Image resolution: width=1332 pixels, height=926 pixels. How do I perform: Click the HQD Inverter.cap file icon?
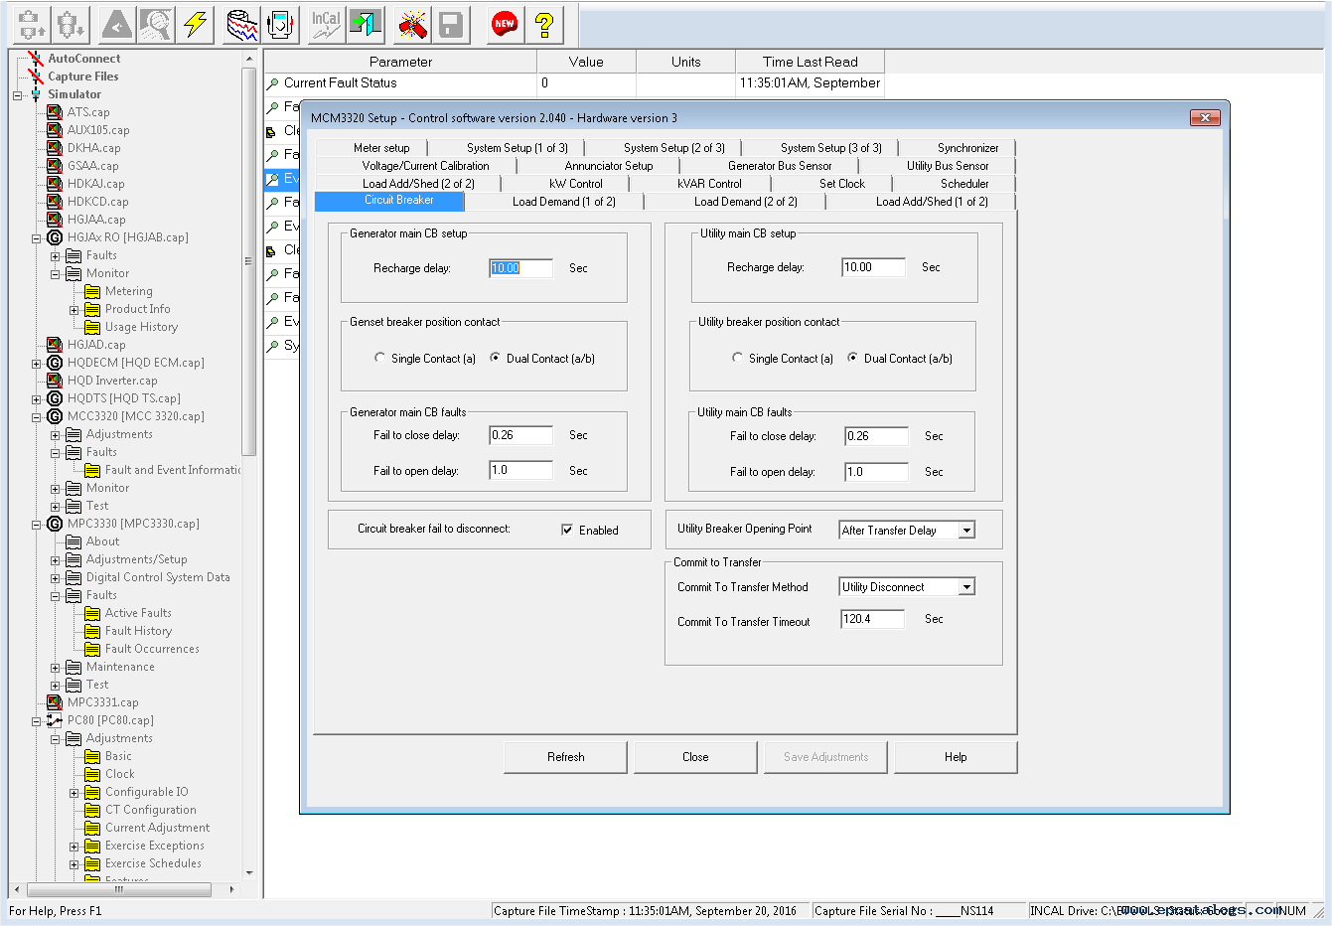click(x=55, y=381)
